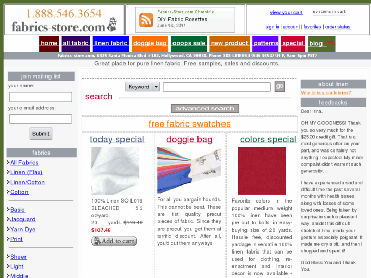
Task: Open Linen (Flax) category
Action: tap(27, 172)
